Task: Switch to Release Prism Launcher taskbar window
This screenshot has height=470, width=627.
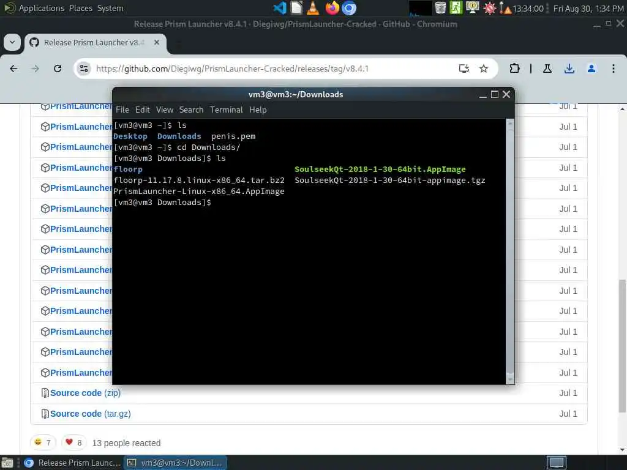Action: tap(72, 463)
